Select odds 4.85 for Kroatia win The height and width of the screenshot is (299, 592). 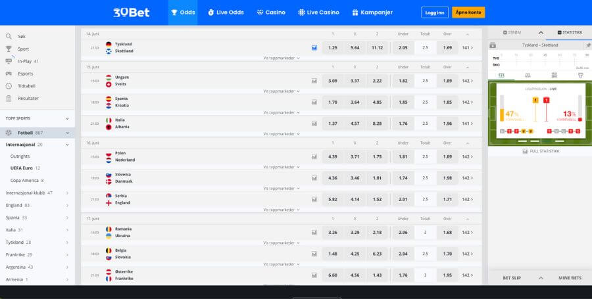point(377,102)
